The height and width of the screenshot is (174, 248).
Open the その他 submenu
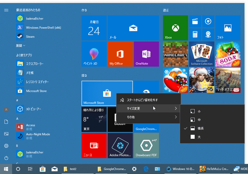[148, 117]
